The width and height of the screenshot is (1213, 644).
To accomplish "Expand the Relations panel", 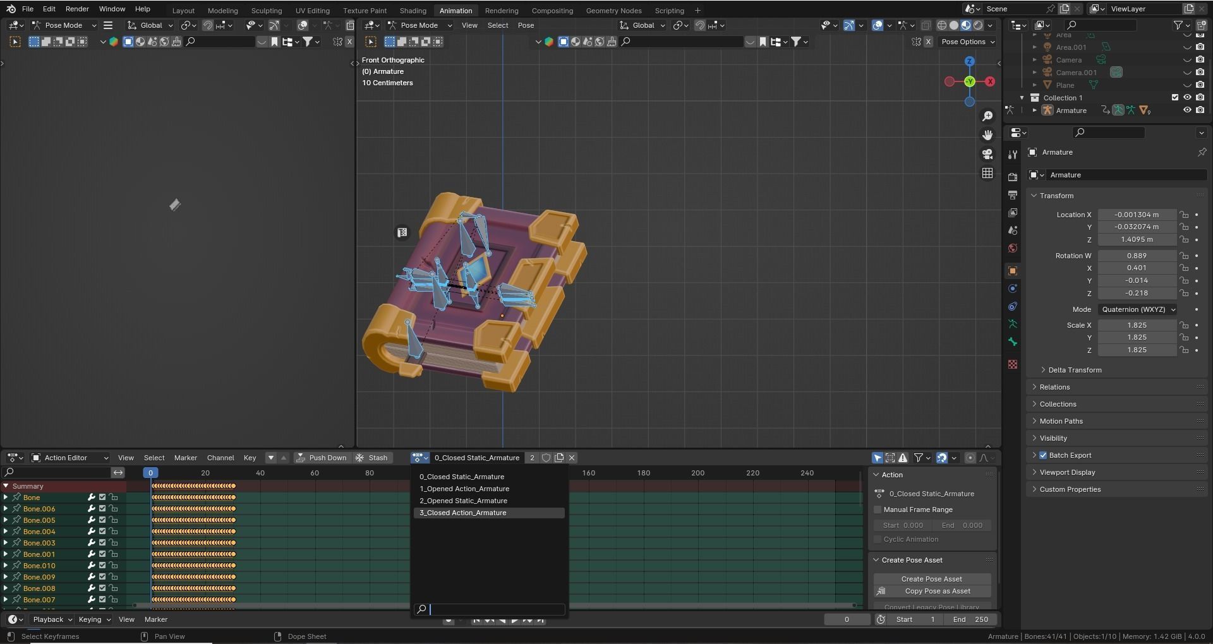I will pyautogui.click(x=1054, y=387).
